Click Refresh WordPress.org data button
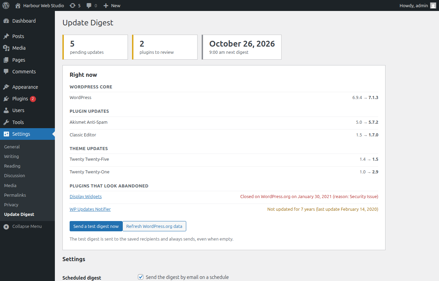The height and width of the screenshot is (281, 439). pyautogui.click(x=154, y=226)
